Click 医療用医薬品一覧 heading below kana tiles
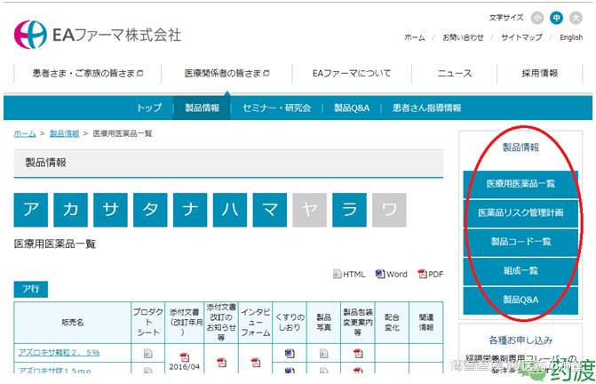 55,244
